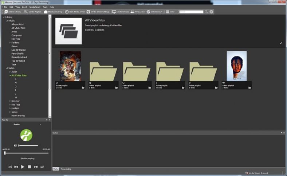Click the pencil edit icon for playlist
The image size is (287, 176).
point(281,43)
